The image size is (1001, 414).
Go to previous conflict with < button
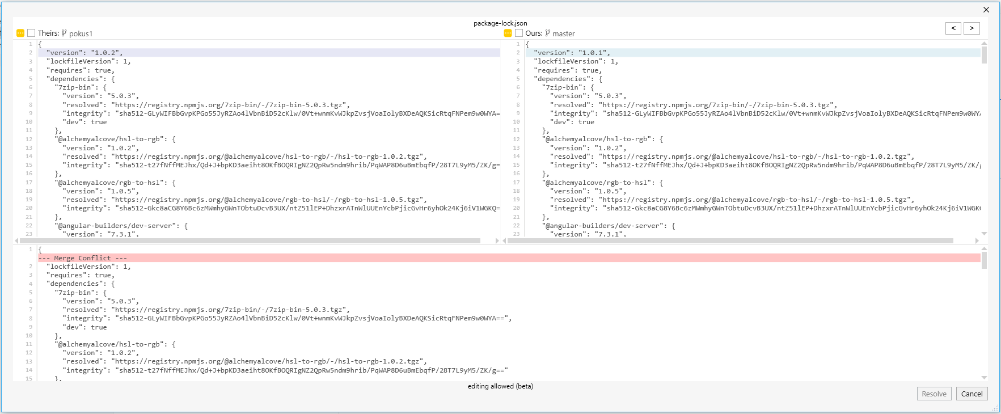(x=953, y=28)
